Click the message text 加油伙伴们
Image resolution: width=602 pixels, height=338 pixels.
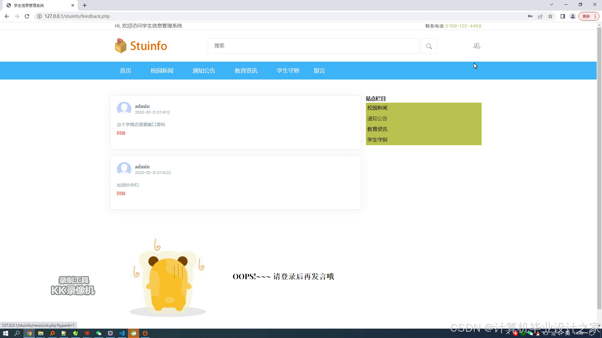[x=128, y=185]
